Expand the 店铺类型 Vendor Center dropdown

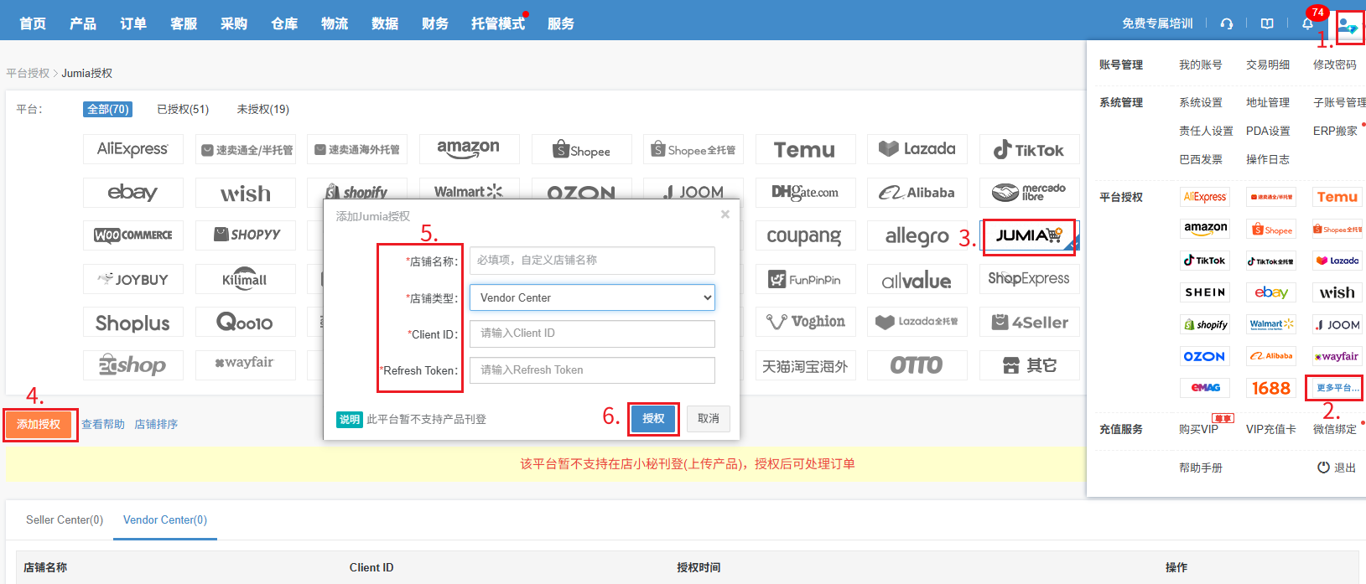tap(592, 297)
